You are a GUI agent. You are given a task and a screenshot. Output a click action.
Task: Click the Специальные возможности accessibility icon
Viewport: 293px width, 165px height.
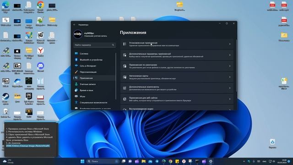(76, 102)
